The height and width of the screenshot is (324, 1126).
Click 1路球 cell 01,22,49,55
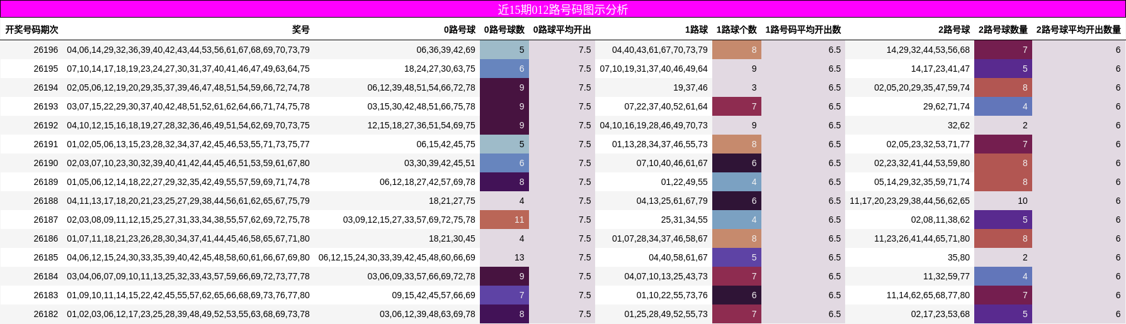tap(684, 182)
